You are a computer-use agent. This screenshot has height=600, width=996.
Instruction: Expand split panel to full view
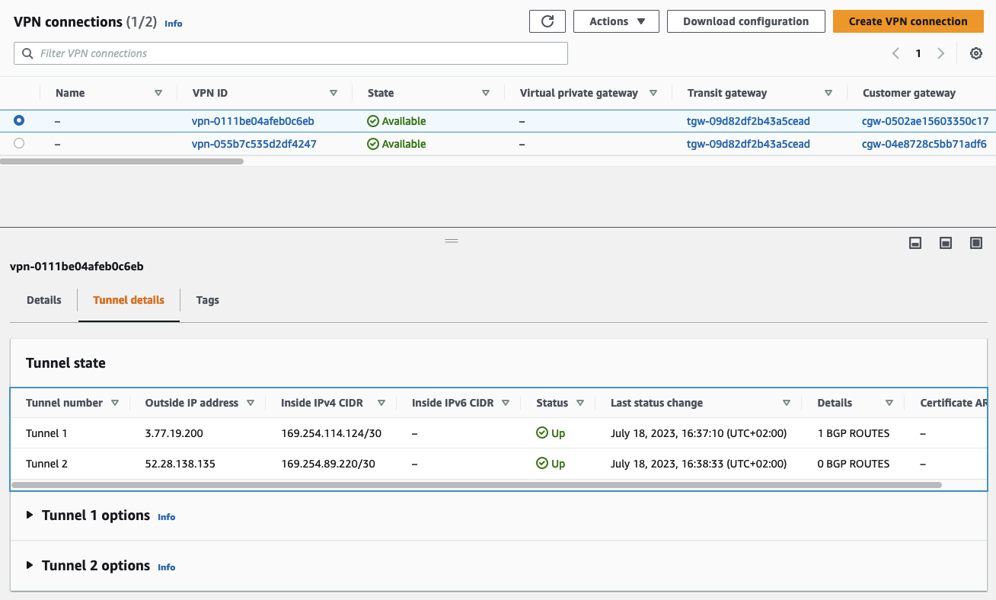pos(975,243)
